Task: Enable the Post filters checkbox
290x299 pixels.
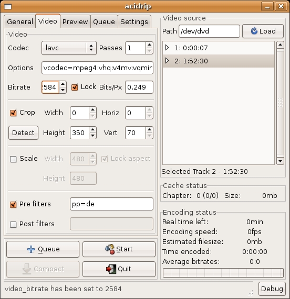Action: 13,224
